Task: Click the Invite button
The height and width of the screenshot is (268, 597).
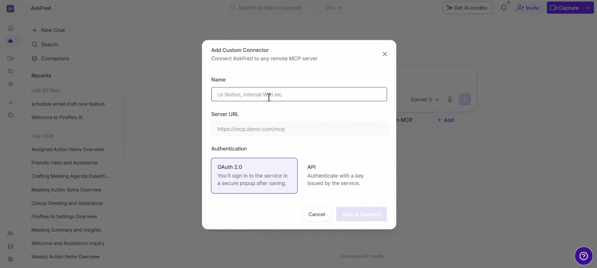Action: point(528,8)
